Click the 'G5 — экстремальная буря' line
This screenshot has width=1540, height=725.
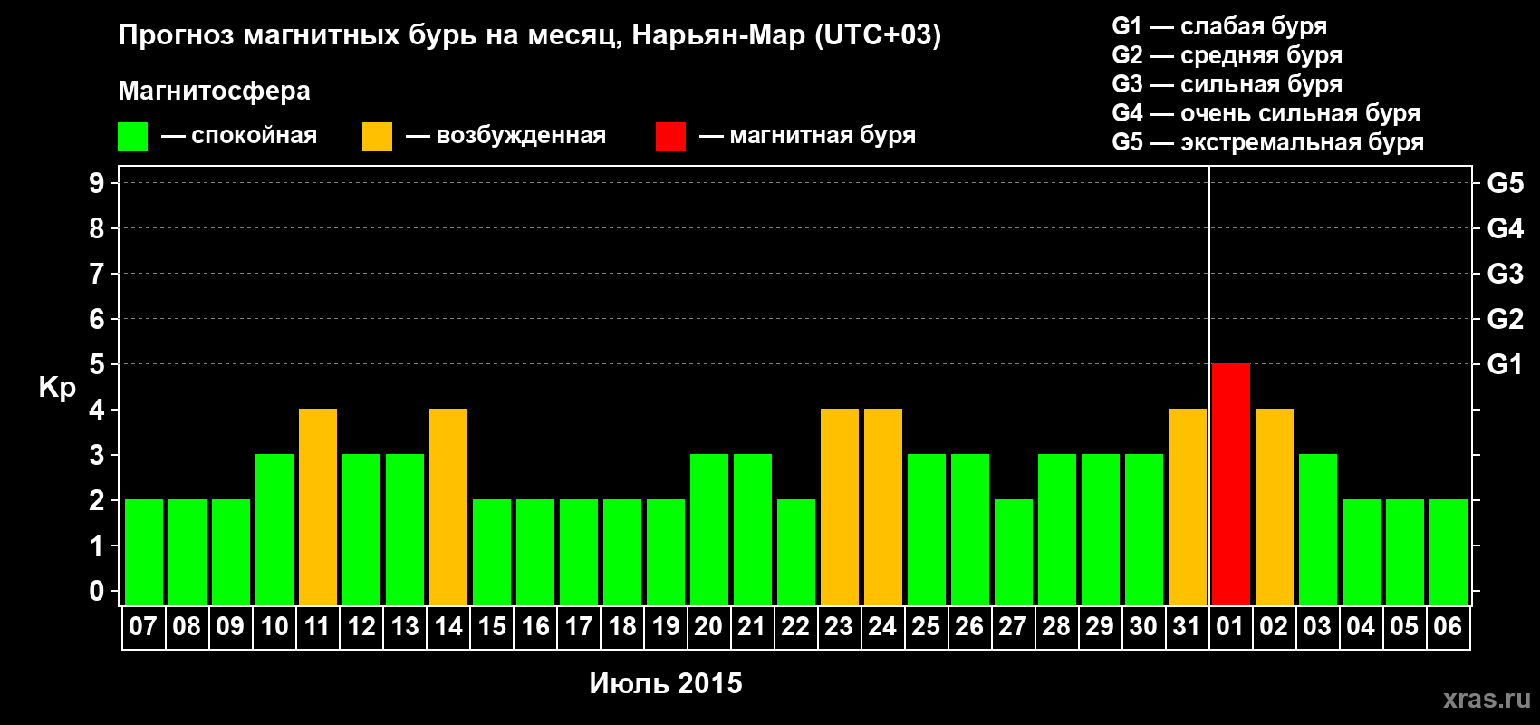(1267, 142)
